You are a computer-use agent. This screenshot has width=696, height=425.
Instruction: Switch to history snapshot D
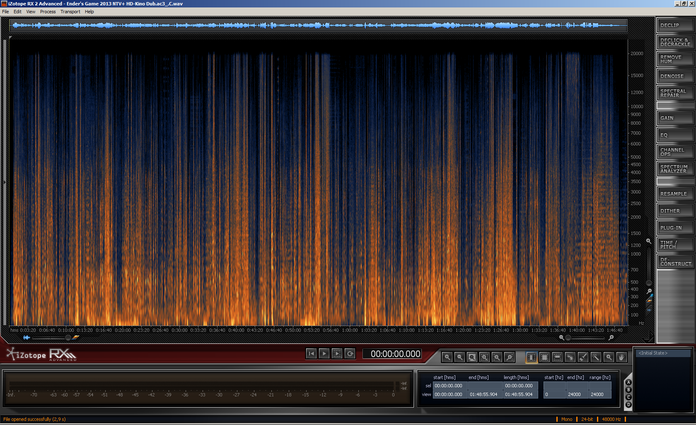coord(628,405)
